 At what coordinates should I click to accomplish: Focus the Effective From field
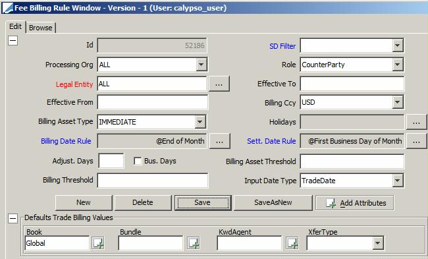(153, 102)
